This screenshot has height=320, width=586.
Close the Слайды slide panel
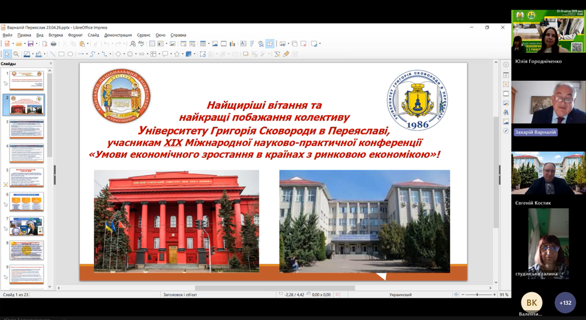coord(51,64)
